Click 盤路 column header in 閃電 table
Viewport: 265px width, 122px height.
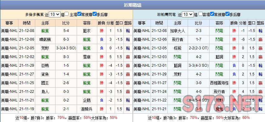[x=260, y=23]
